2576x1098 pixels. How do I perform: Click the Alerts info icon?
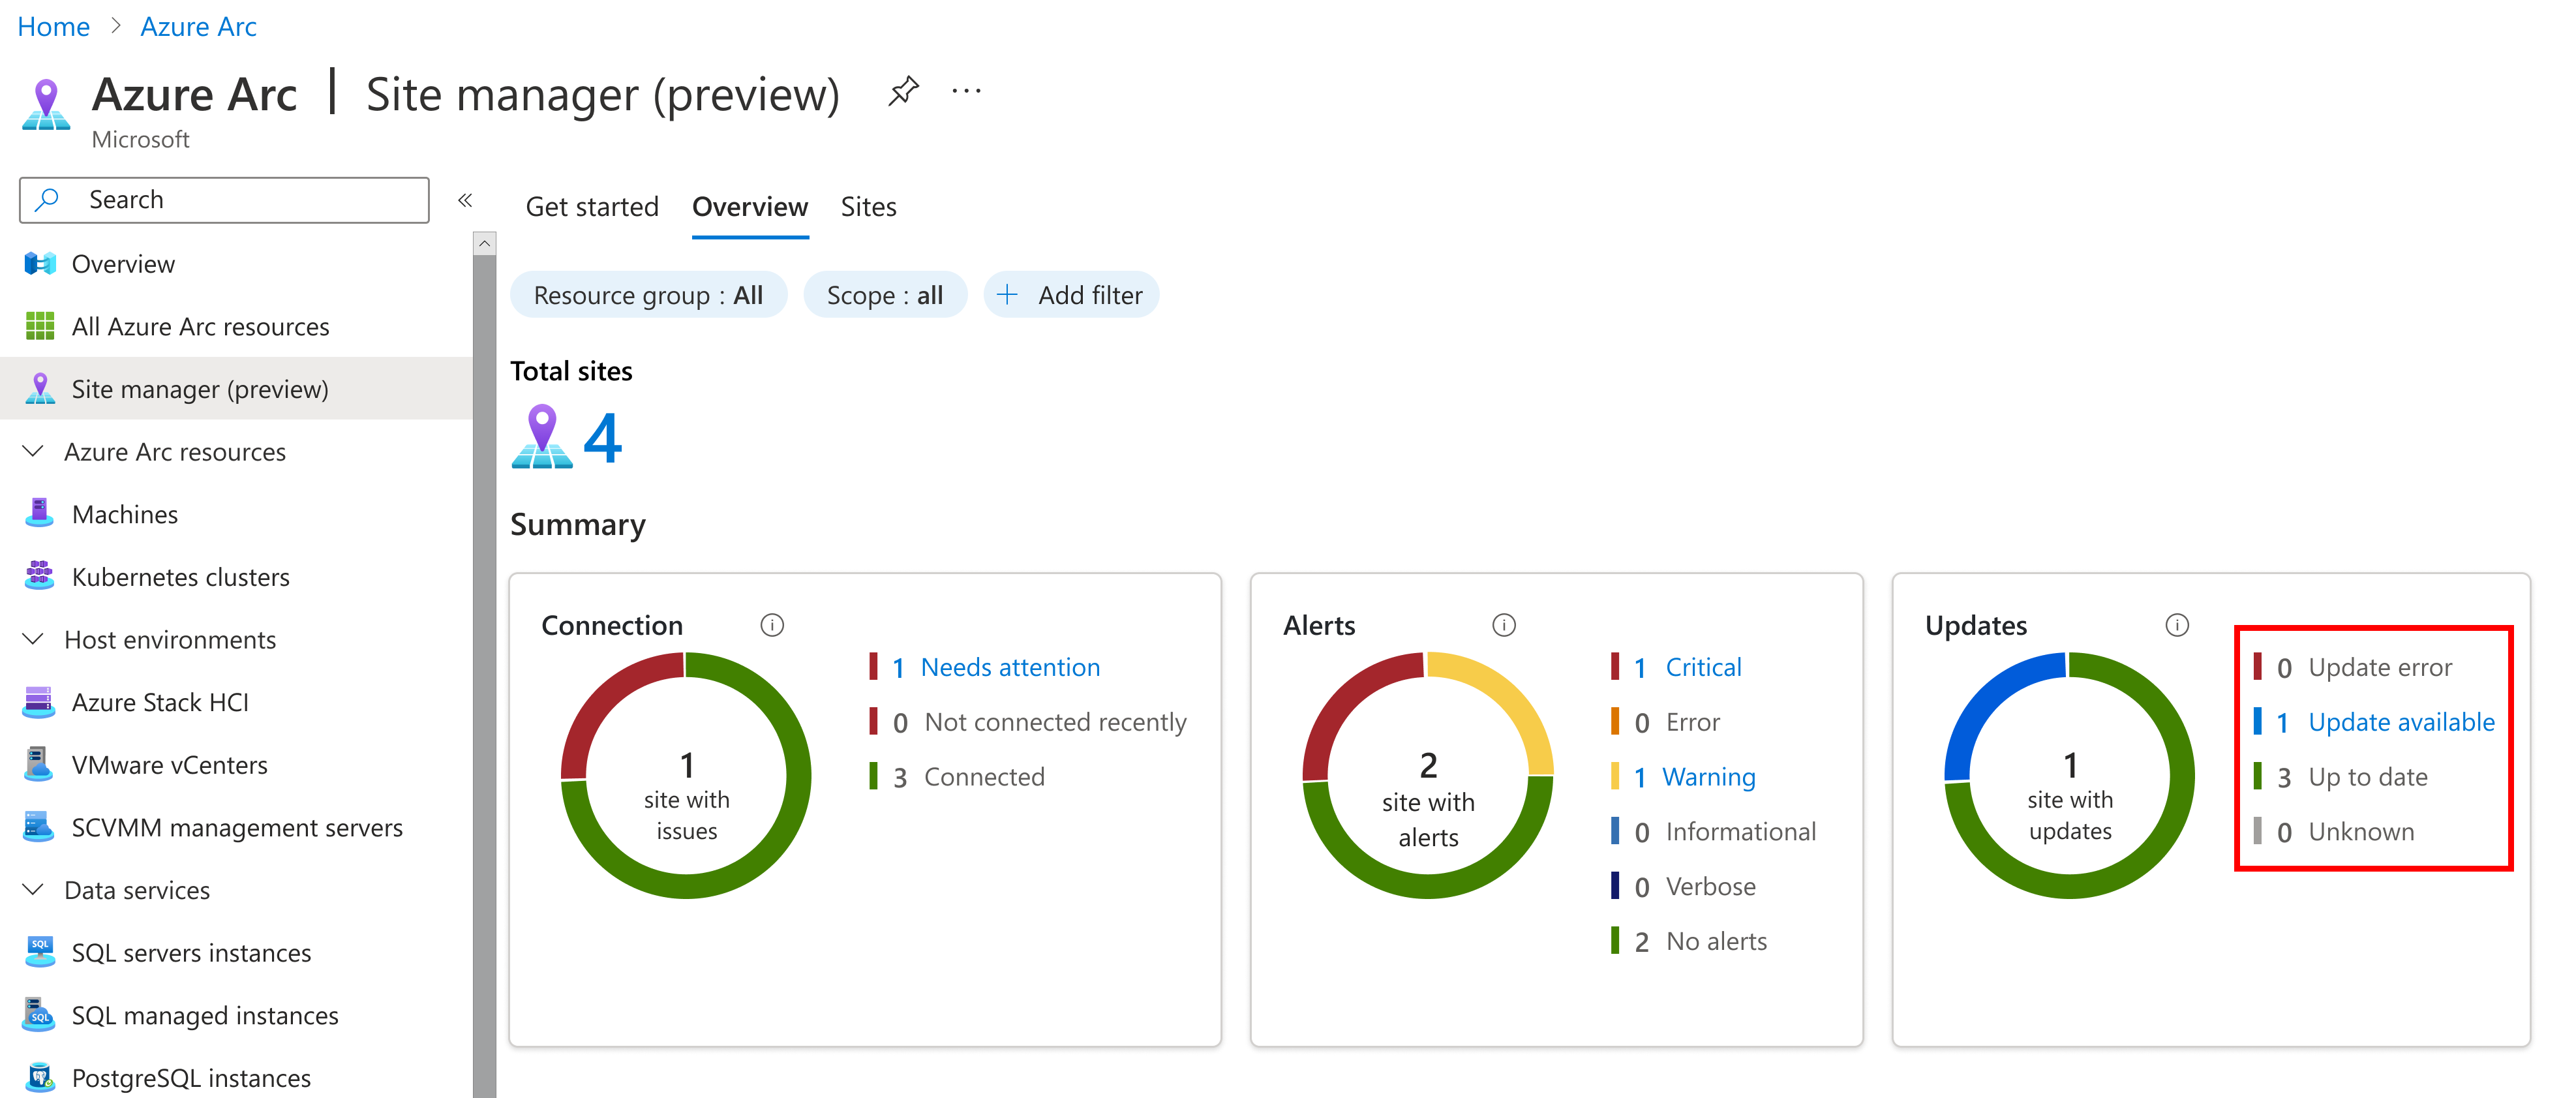click(x=1503, y=626)
